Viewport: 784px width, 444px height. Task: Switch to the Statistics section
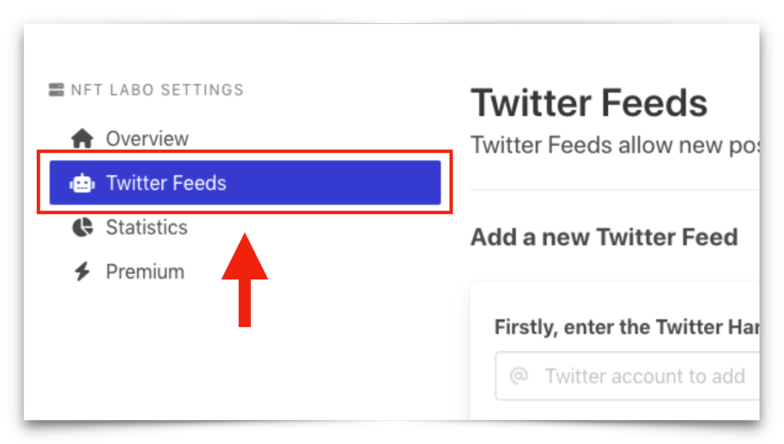tap(146, 227)
